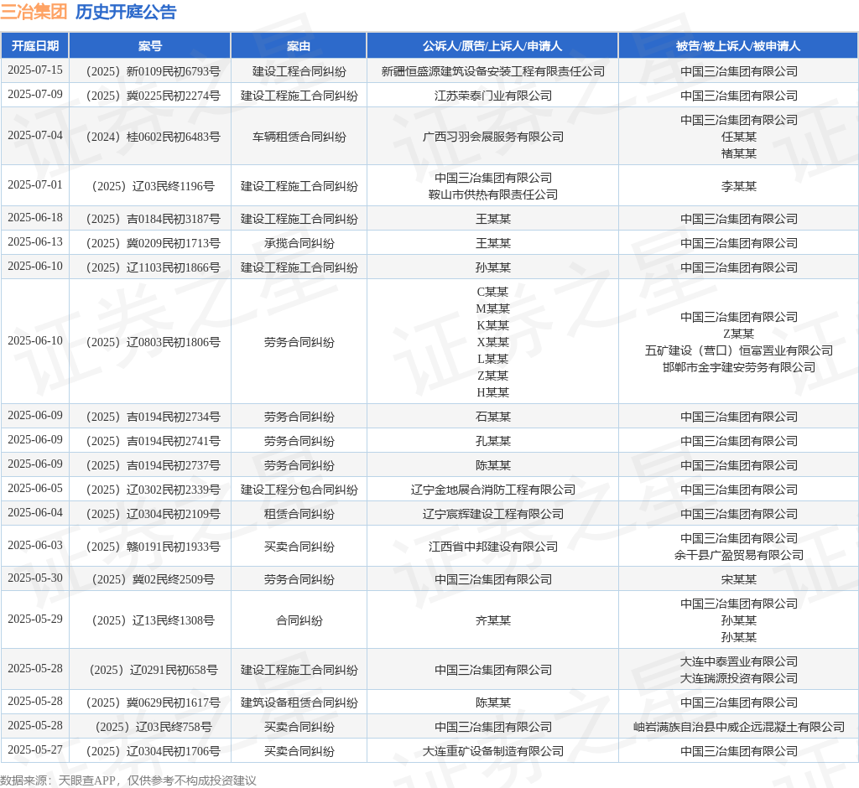
Task: Click plaintiff 孔某某
Action: coord(492,441)
